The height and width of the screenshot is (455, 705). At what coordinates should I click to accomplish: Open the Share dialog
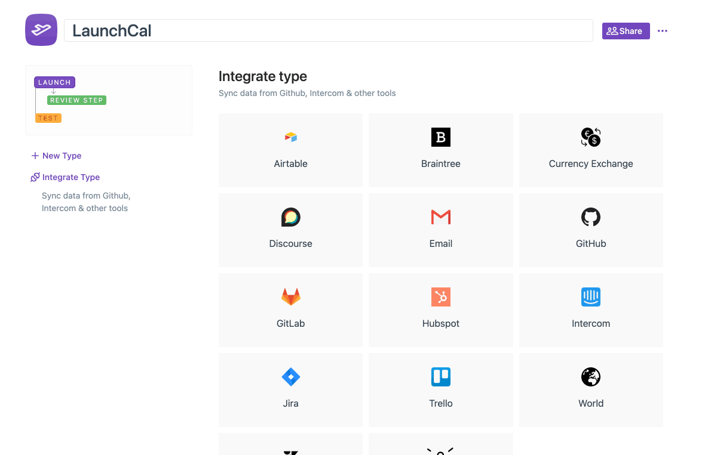[626, 30]
